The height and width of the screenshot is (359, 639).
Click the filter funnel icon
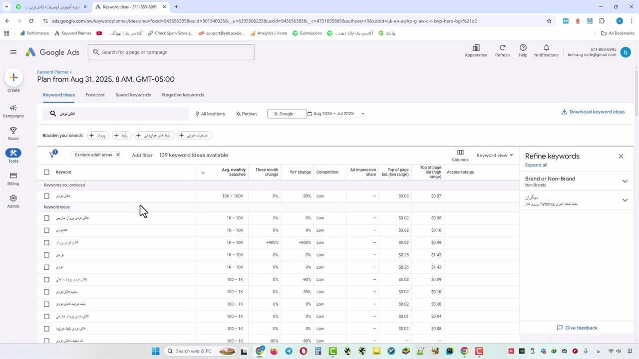[x=52, y=155]
